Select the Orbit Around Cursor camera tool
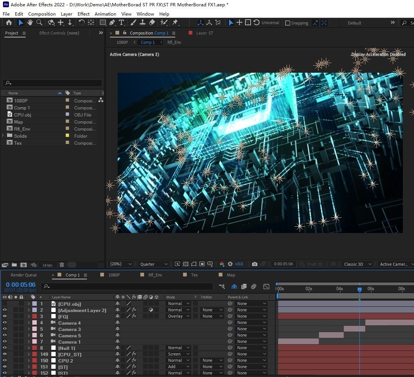Viewport: 414px width, 377px height. [51, 23]
